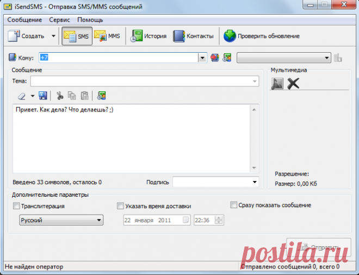Focus the Кому phone number field
This screenshot has width=359, height=275.
pyautogui.click(x=119, y=58)
